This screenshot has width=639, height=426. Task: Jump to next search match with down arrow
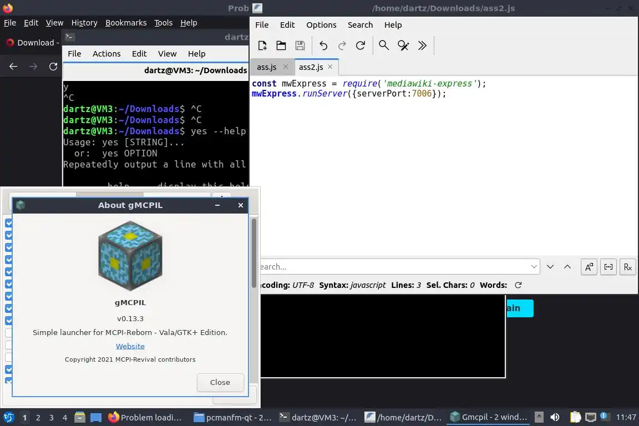tap(550, 267)
